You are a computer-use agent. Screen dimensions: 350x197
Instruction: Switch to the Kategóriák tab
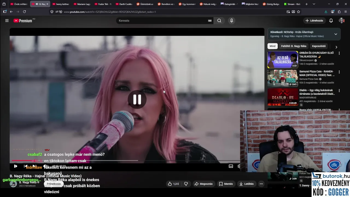[x=229, y=4]
